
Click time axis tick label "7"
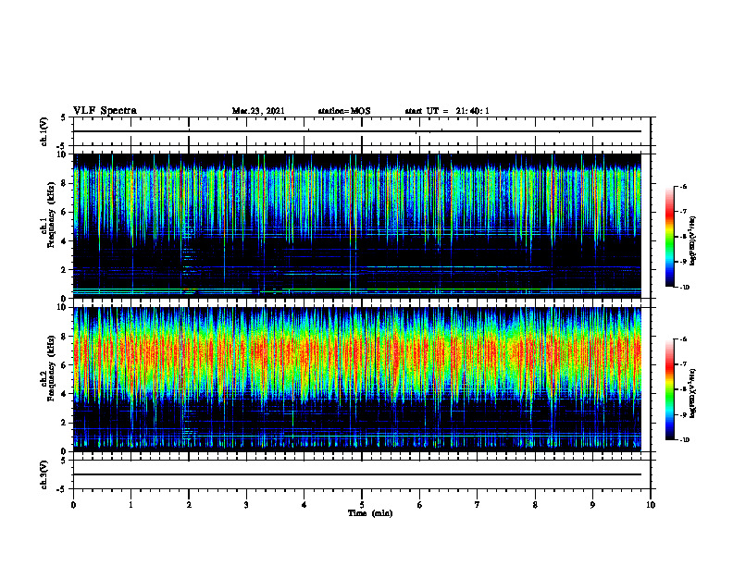[x=478, y=505]
